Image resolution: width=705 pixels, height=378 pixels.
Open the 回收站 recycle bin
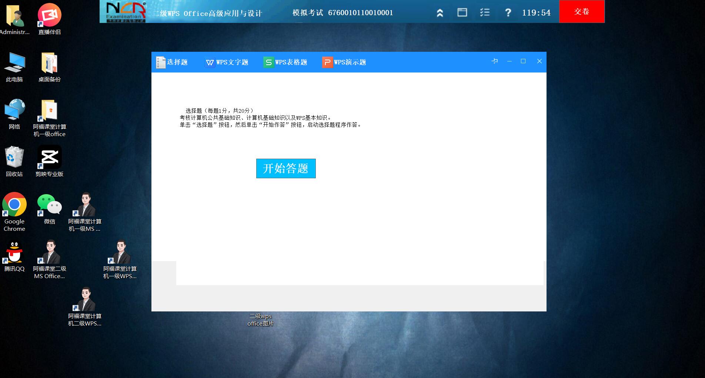click(14, 157)
